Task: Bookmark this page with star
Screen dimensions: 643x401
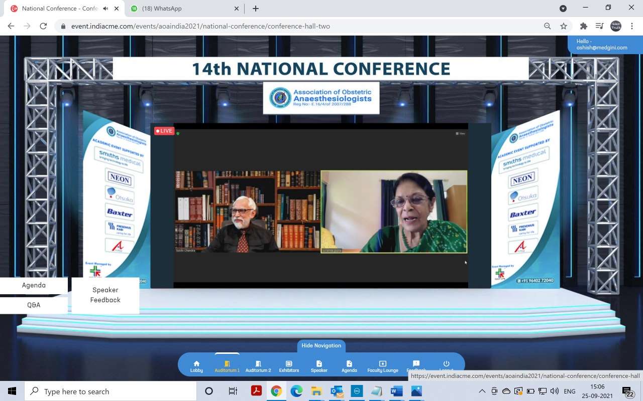Action: pyautogui.click(x=564, y=26)
